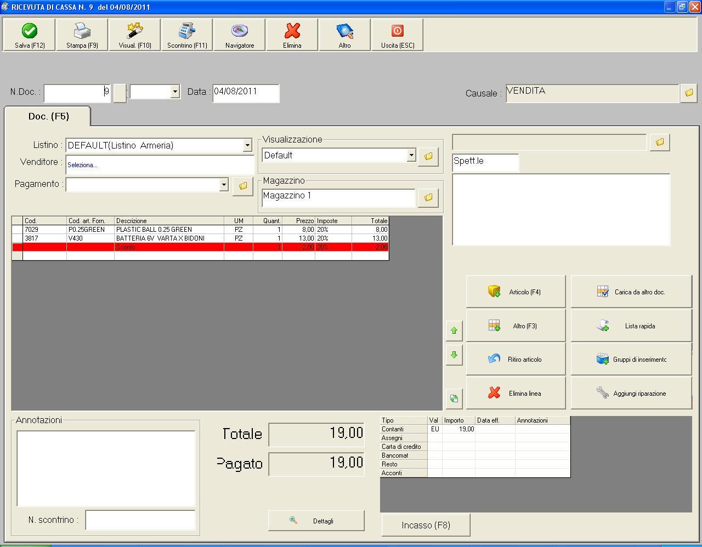702x547 pixels.
Task: Click Altro (F3) line button
Action: pyautogui.click(x=516, y=326)
